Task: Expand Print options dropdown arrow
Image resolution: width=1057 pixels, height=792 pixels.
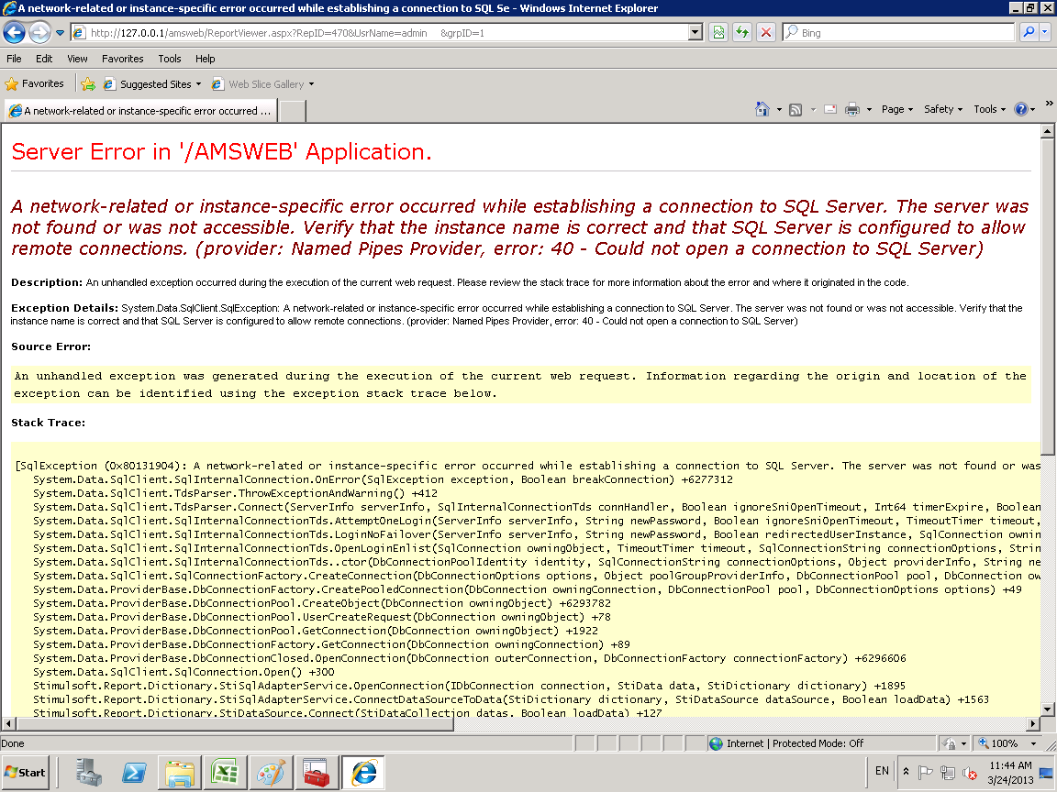Action: [x=869, y=110]
